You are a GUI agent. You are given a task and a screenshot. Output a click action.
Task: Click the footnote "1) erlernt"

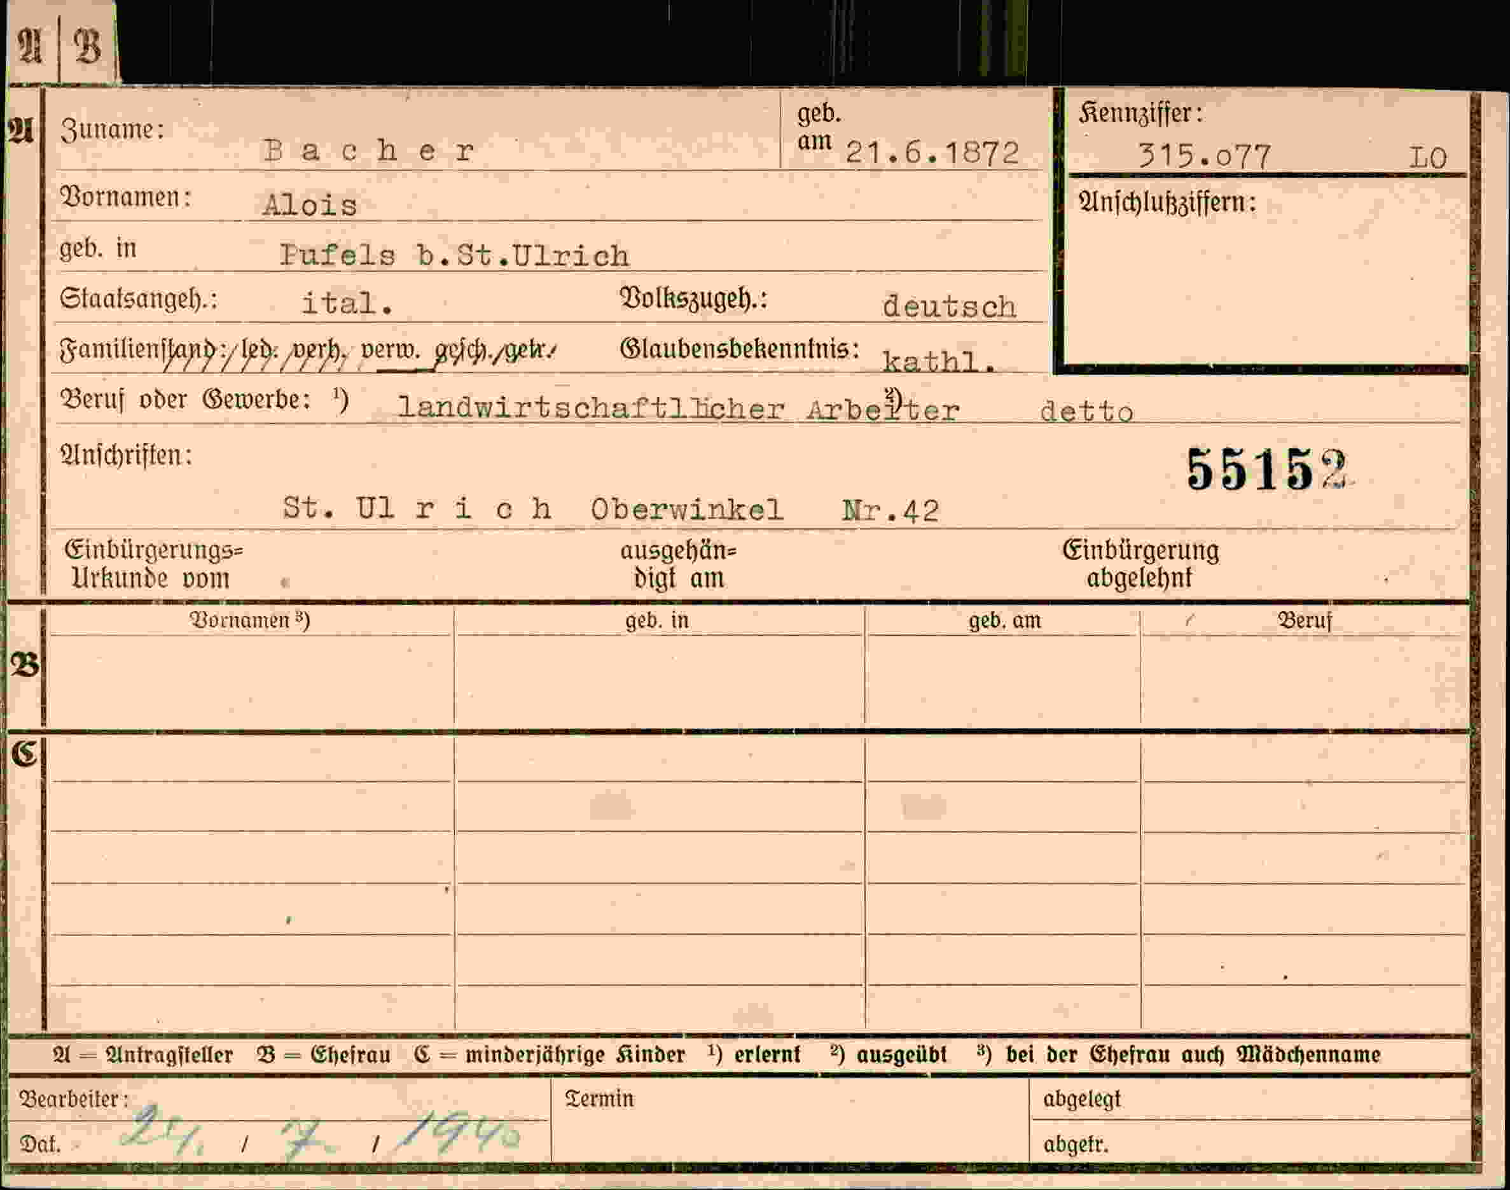pyautogui.click(x=754, y=1055)
